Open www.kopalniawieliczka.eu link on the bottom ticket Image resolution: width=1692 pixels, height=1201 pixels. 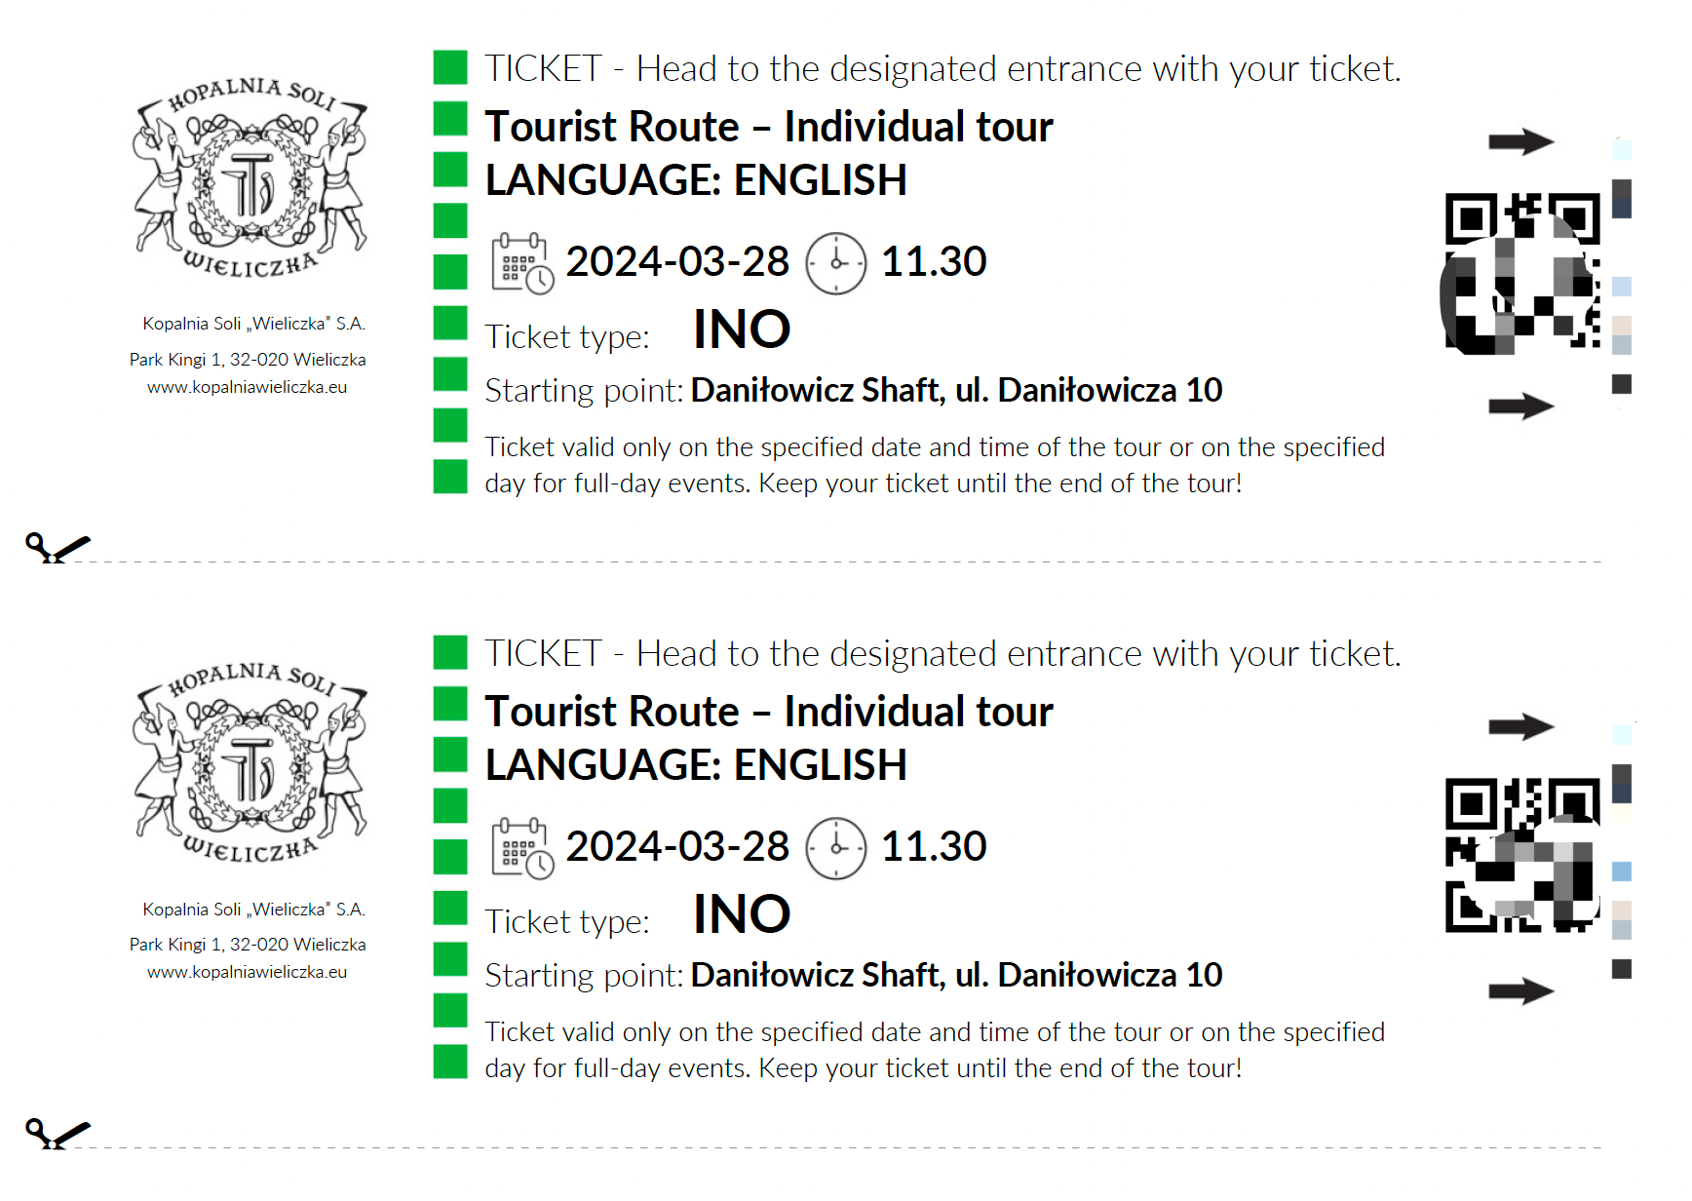coord(247,972)
